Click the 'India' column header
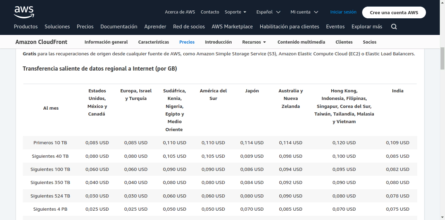This screenshot has width=445, height=220. [x=398, y=91]
